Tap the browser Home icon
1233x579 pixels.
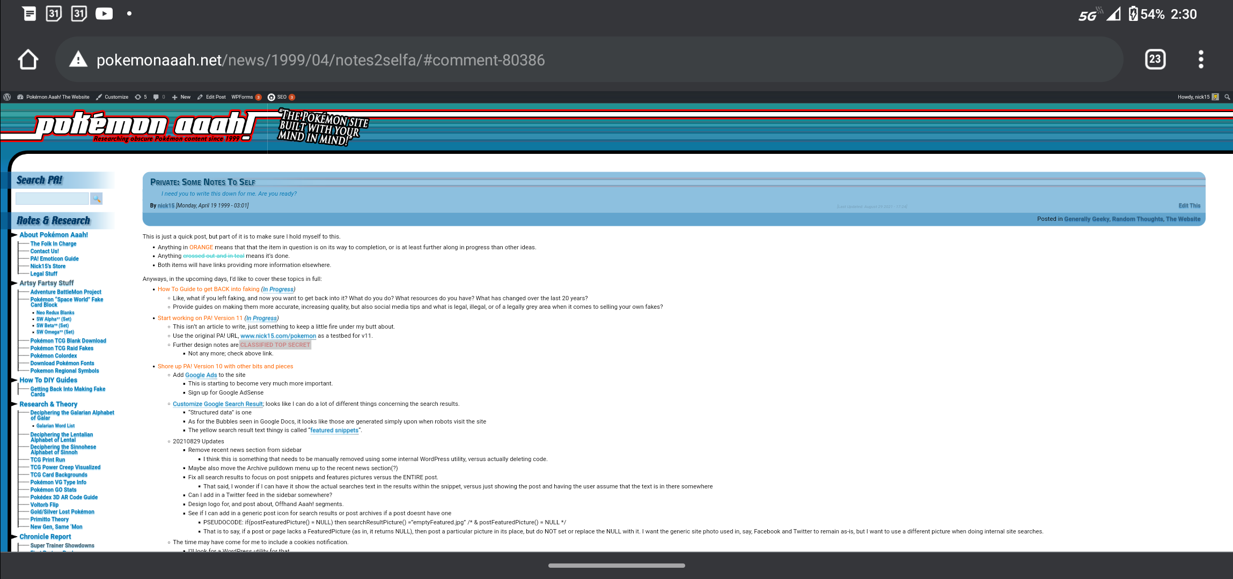28,60
